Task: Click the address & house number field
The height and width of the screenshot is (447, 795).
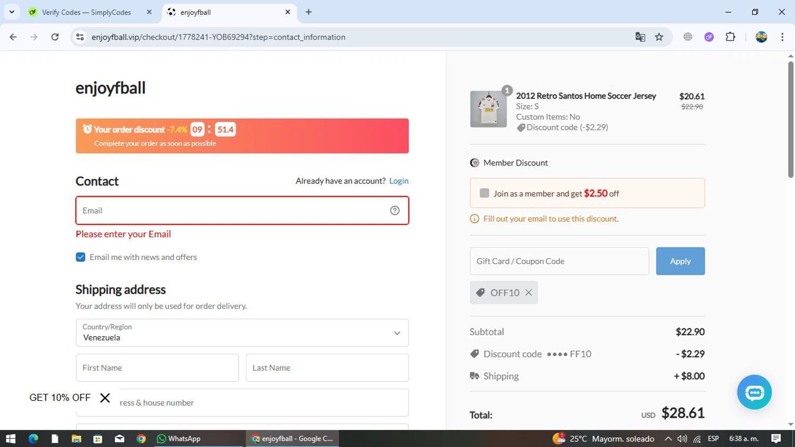Action: point(242,403)
